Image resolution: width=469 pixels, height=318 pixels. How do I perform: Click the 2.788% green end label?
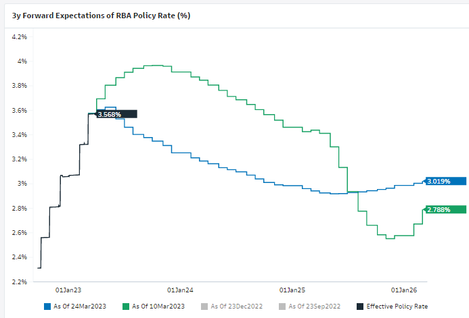point(439,209)
